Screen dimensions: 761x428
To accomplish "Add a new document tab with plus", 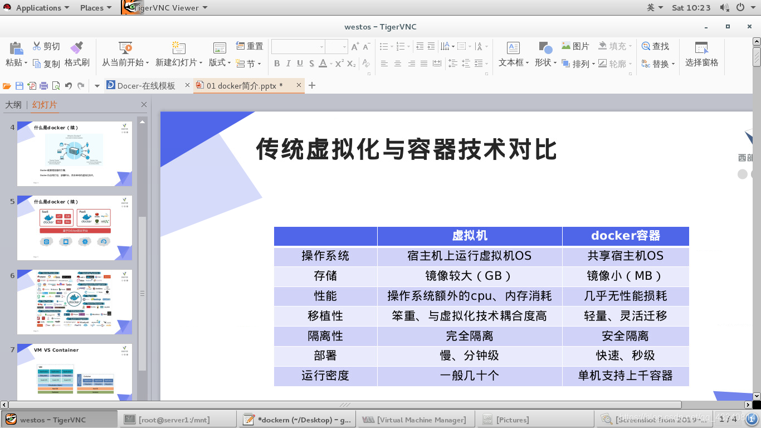I will click(x=312, y=85).
